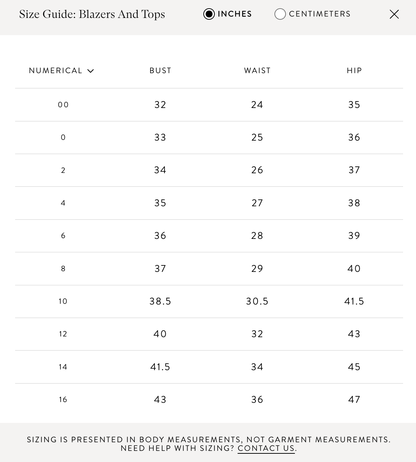Click the chevron next to Numerical

91,71
